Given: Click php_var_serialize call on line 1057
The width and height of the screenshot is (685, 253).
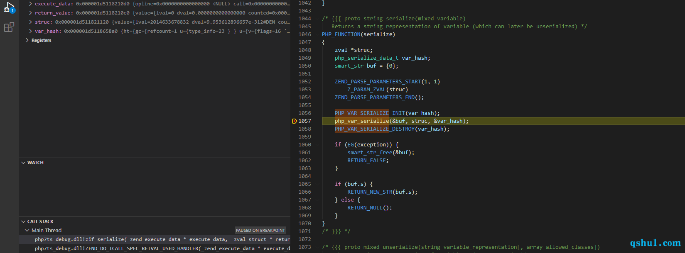Looking at the screenshot, I should tap(362, 121).
